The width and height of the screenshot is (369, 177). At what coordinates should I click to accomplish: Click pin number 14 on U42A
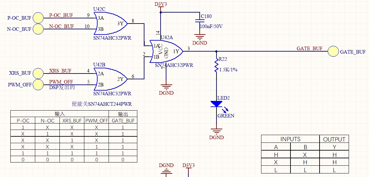coord(158,33)
